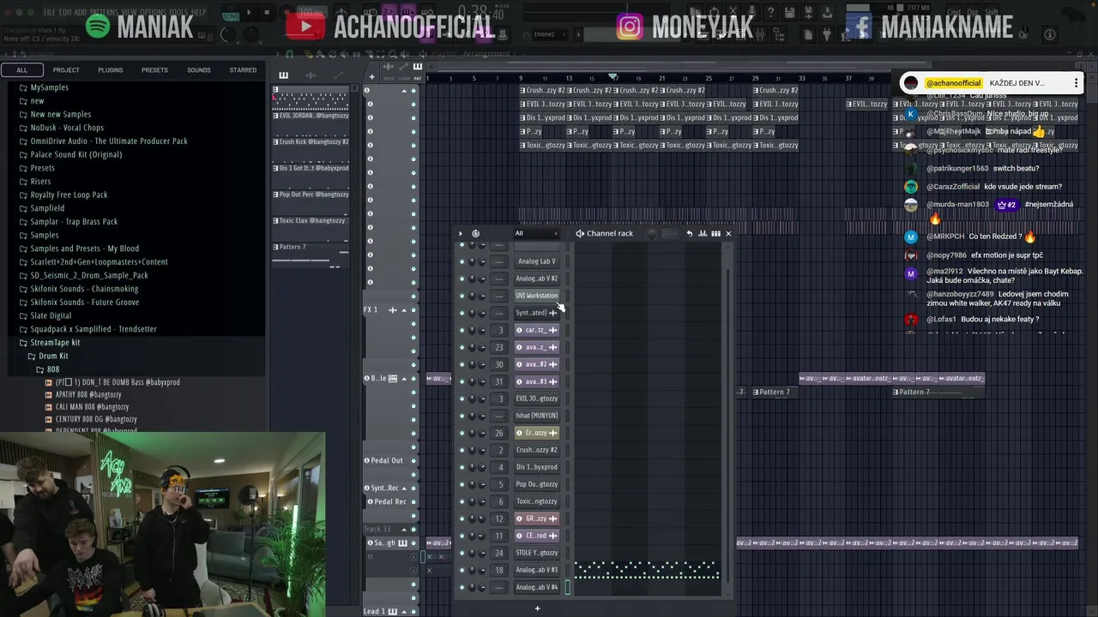Click the loop mode icon in Channel rack
The image size is (1098, 617).
tap(475, 233)
